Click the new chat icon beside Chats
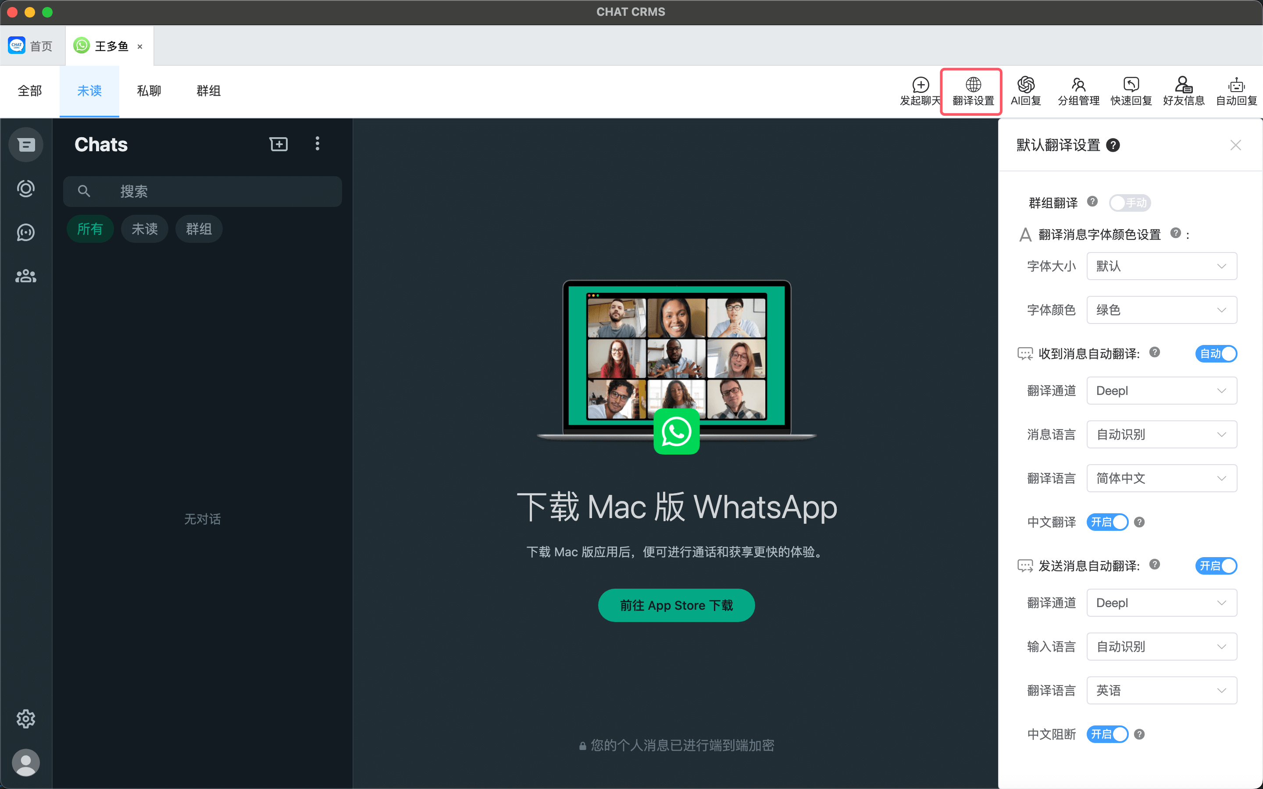Viewport: 1263px width, 789px height. click(279, 144)
